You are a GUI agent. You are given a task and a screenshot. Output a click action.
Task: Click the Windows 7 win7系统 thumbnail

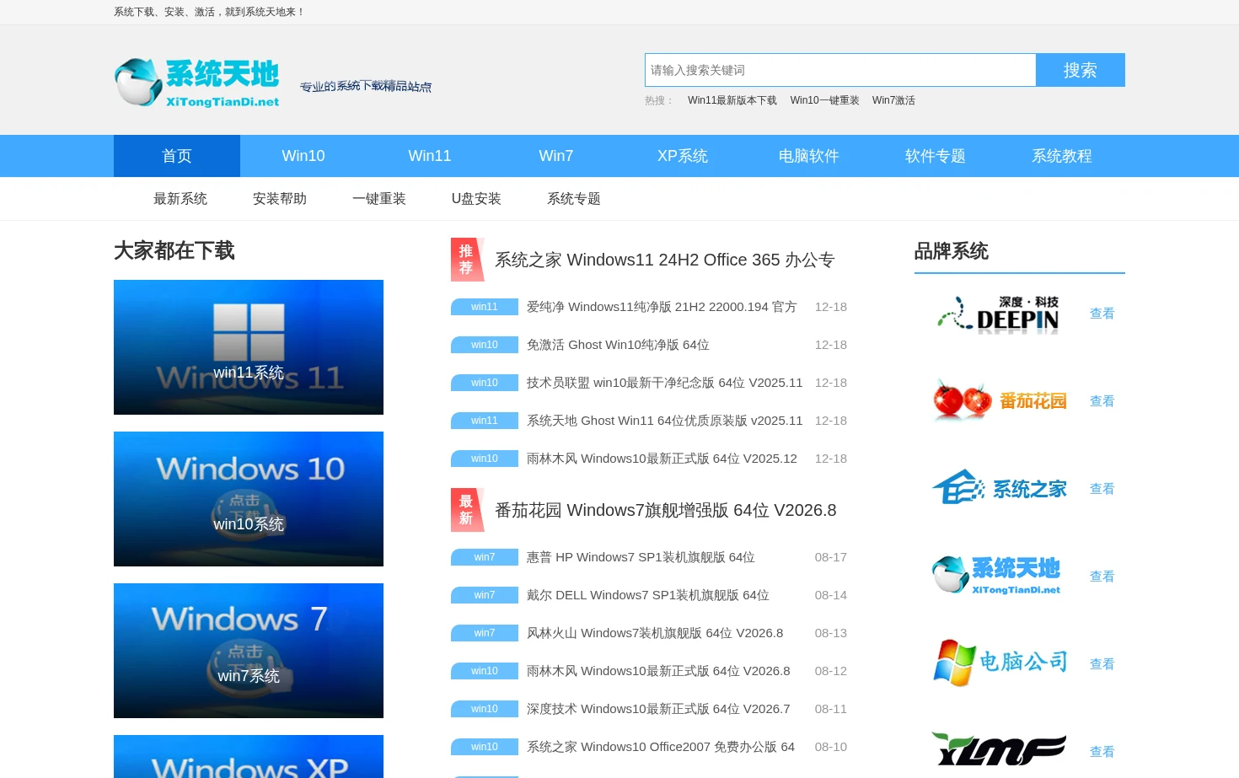pyautogui.click(x=249, y=651)
